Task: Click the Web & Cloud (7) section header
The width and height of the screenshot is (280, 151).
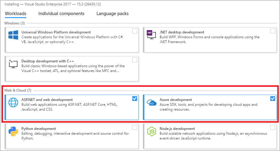Action: point(18,90)
